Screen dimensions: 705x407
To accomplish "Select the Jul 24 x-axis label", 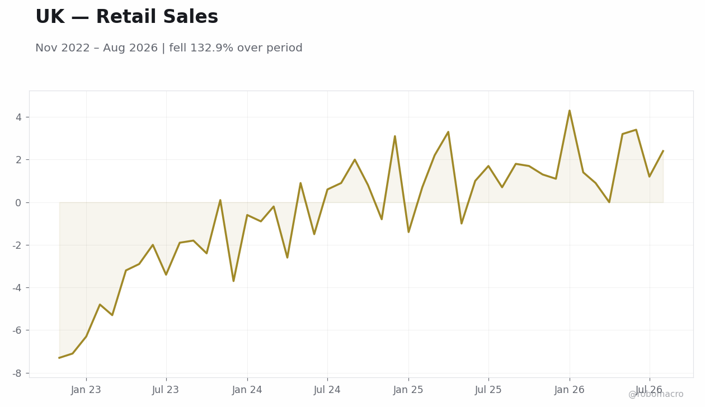I will 327,390.
